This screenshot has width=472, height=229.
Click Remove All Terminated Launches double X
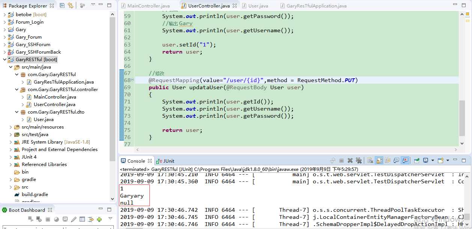pos(359,161)
